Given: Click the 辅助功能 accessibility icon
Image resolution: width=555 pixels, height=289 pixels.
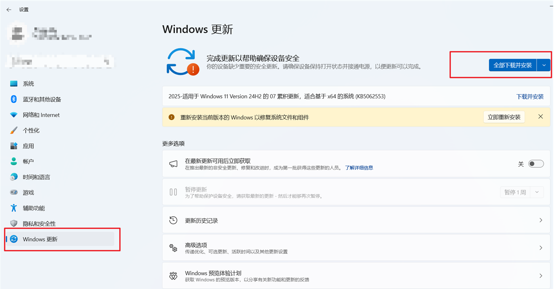Looking at the screenshot, I should click(14, 208).
